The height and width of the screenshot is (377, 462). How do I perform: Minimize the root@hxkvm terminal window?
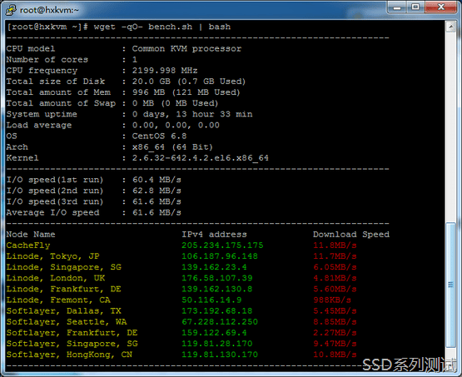click(x=397, y=7)
